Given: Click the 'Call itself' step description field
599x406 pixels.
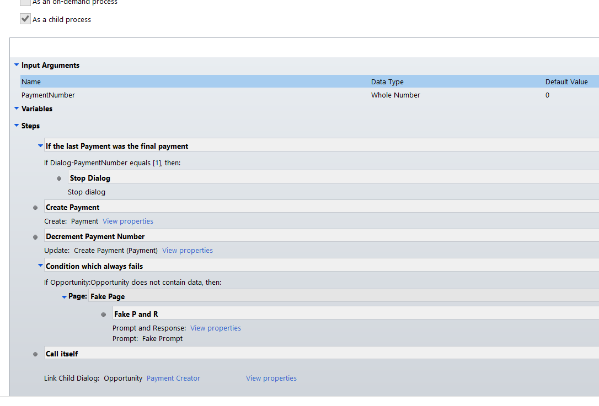Looking at the screenshot, I should click(320, 354).
